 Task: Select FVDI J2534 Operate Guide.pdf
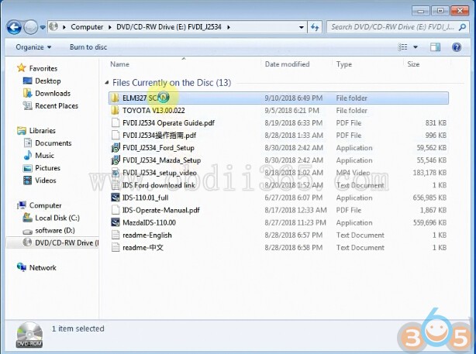[168, 123]
